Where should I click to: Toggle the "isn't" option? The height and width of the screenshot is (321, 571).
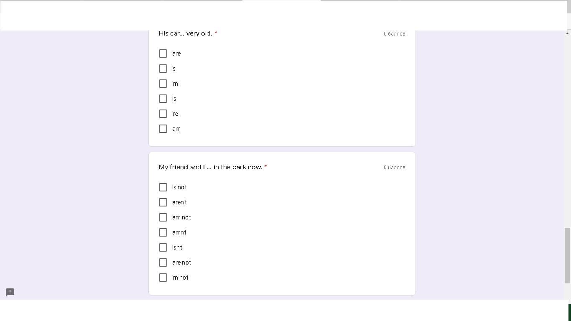click(163, 247)
